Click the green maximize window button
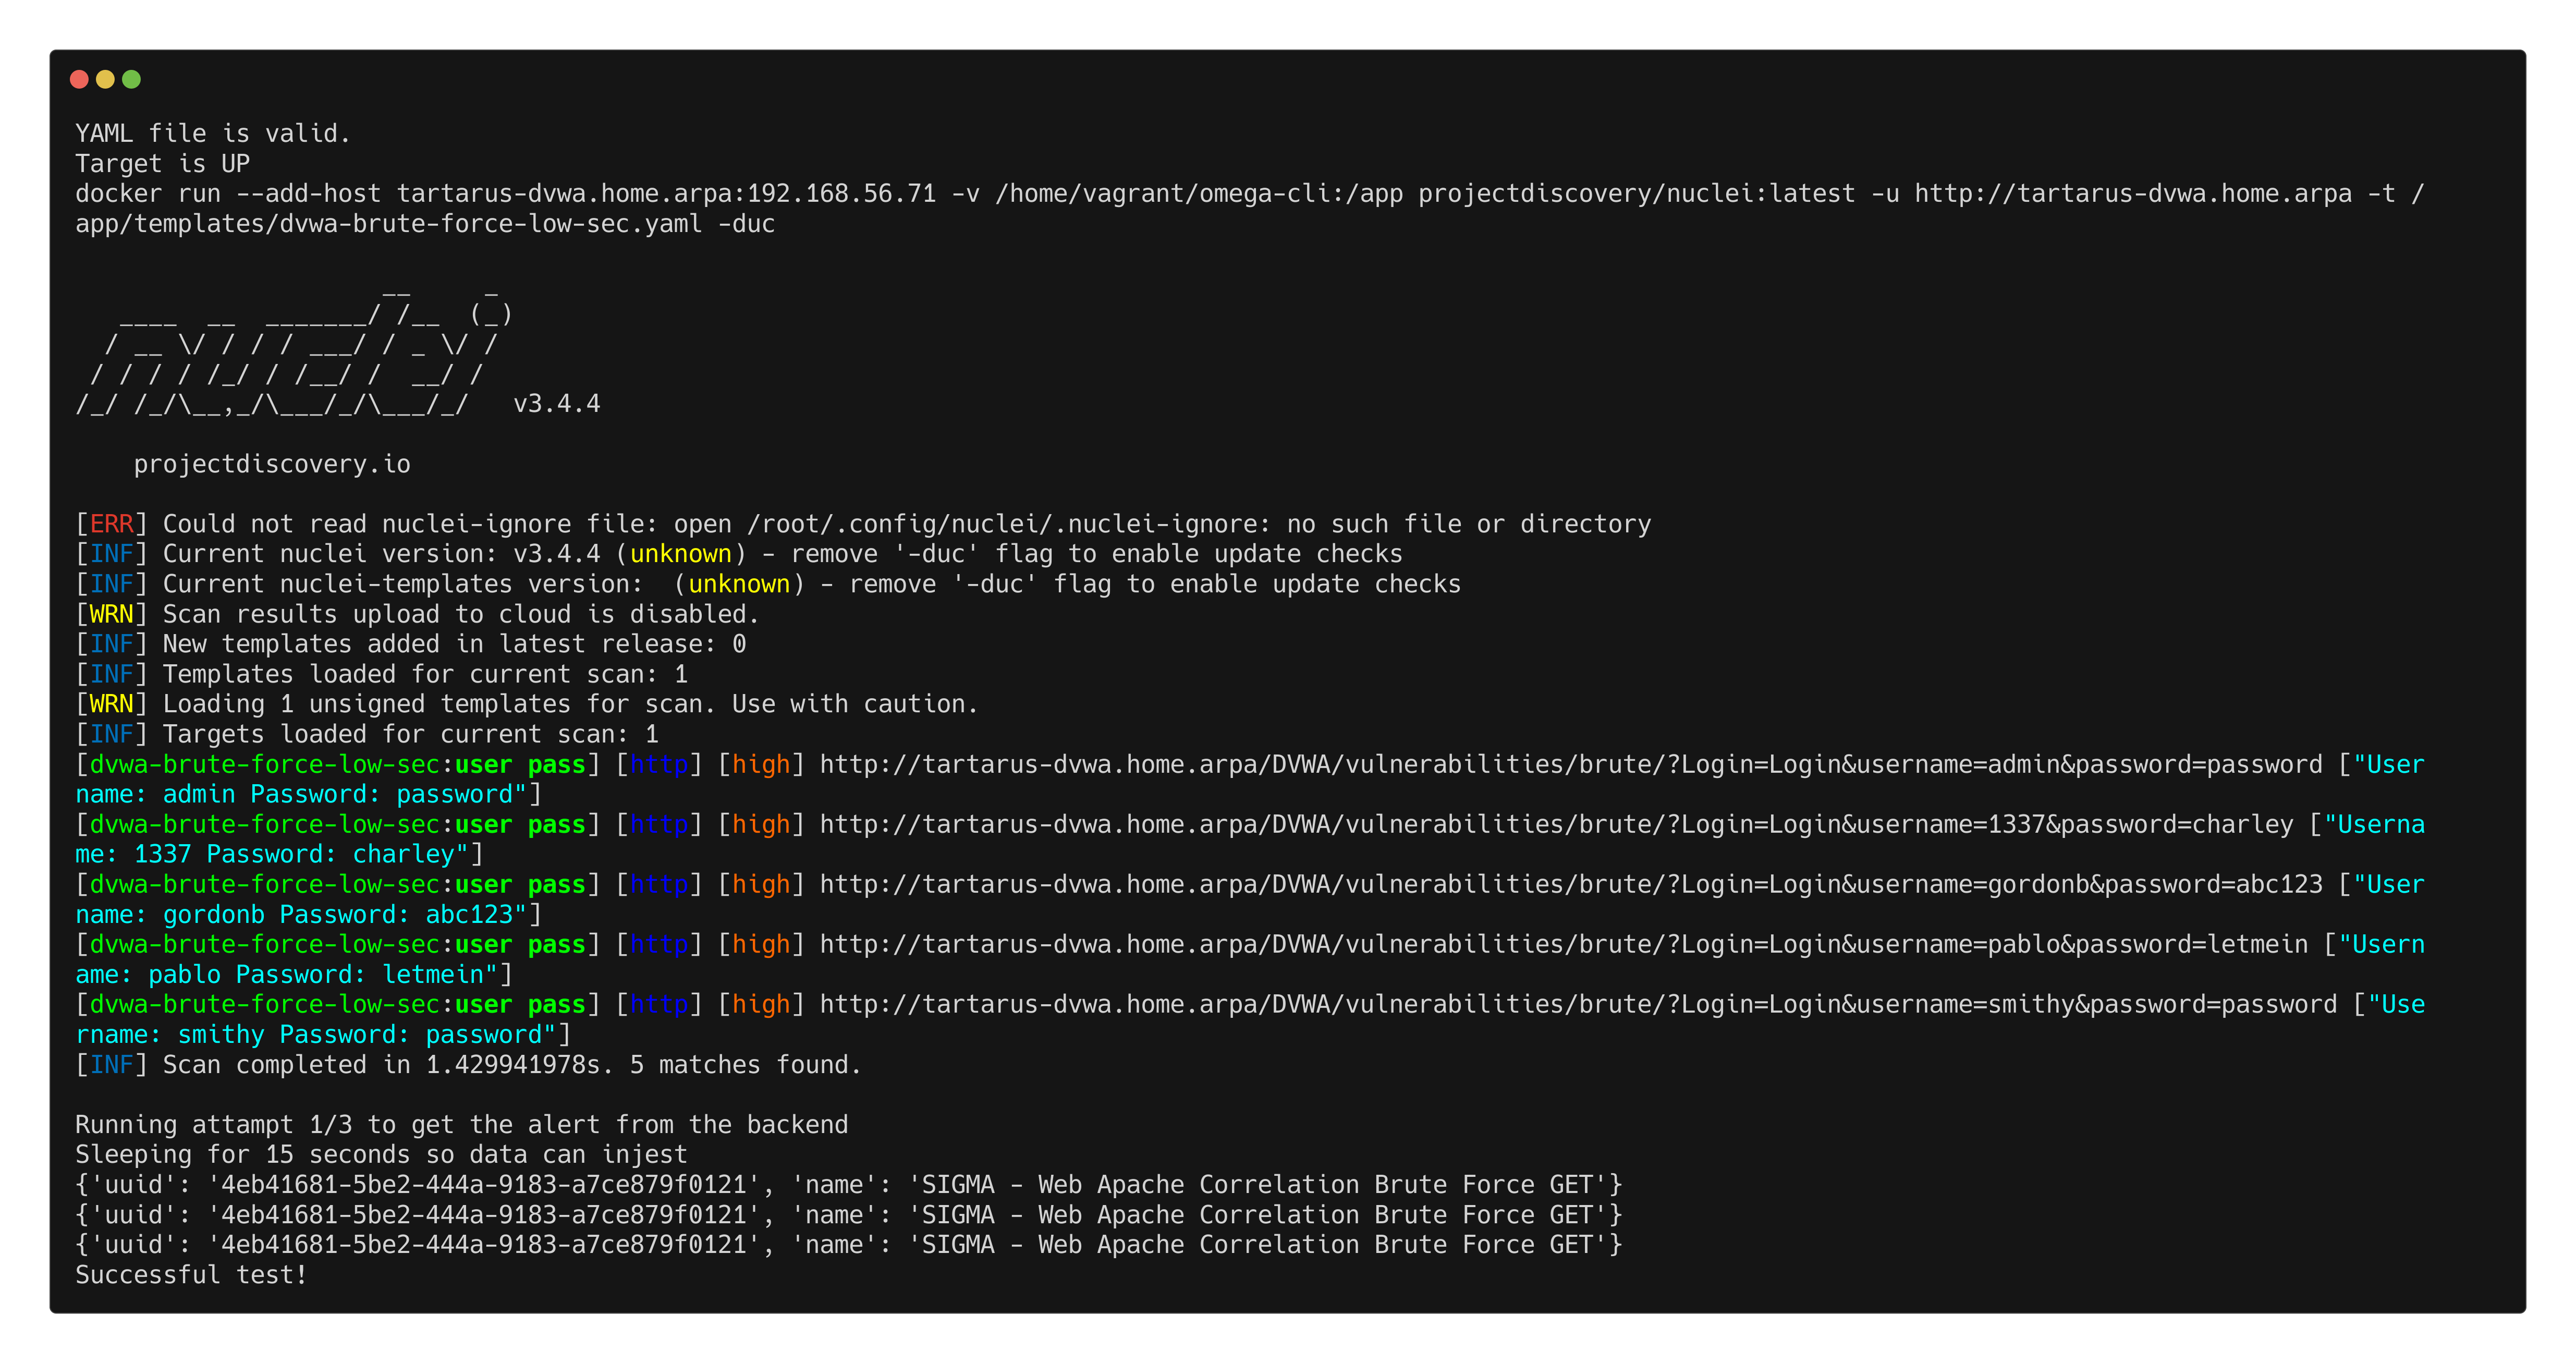The height and width of the screenshot is (1363, 2576). coord(131,79)
